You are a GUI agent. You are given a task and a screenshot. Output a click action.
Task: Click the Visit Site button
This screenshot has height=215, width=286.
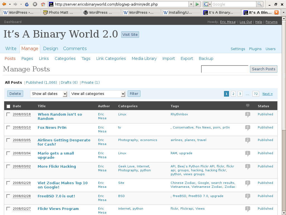pyautogui.click(x=130, y=34)
